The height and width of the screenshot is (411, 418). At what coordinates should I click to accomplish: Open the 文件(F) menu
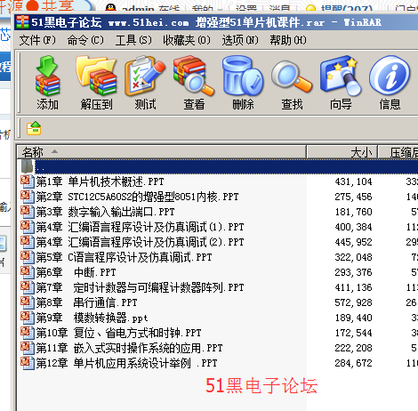[x=37, y=40]
